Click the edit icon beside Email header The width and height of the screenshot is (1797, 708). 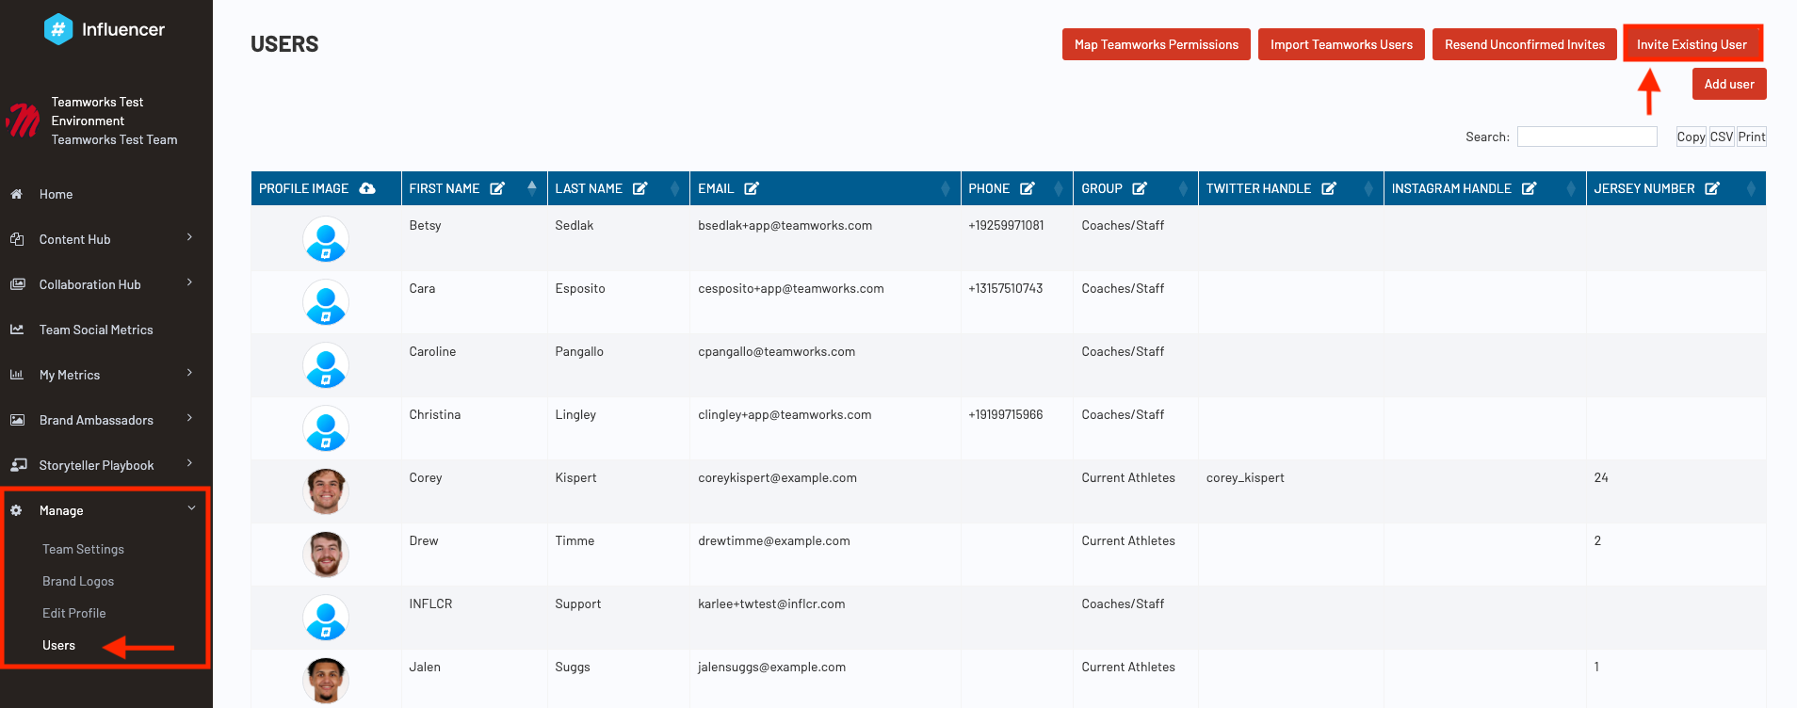click(x=752, y=188)
